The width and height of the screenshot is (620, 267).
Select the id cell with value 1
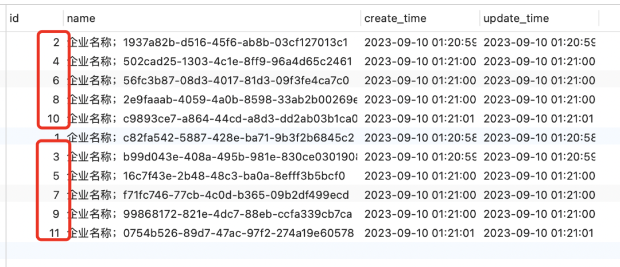(56, 138)
